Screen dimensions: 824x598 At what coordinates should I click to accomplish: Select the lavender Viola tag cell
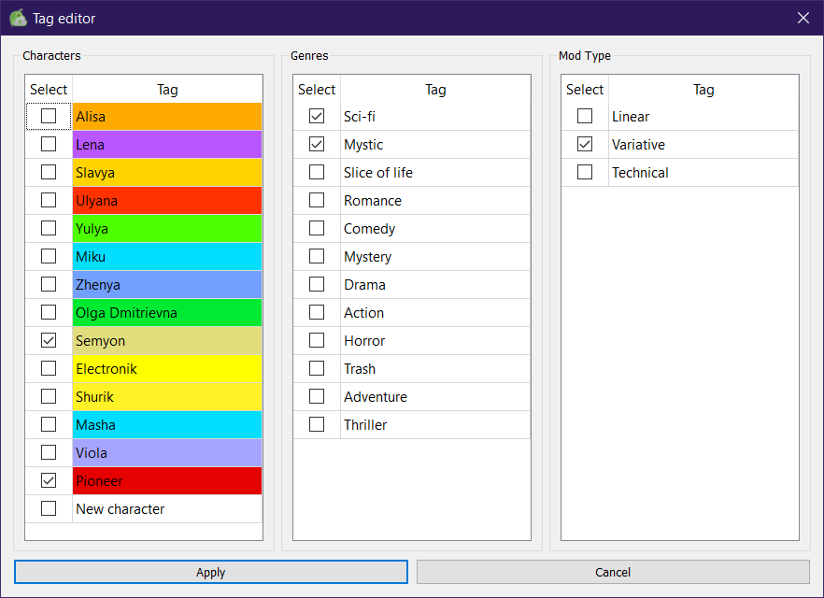tap(167, 452)
